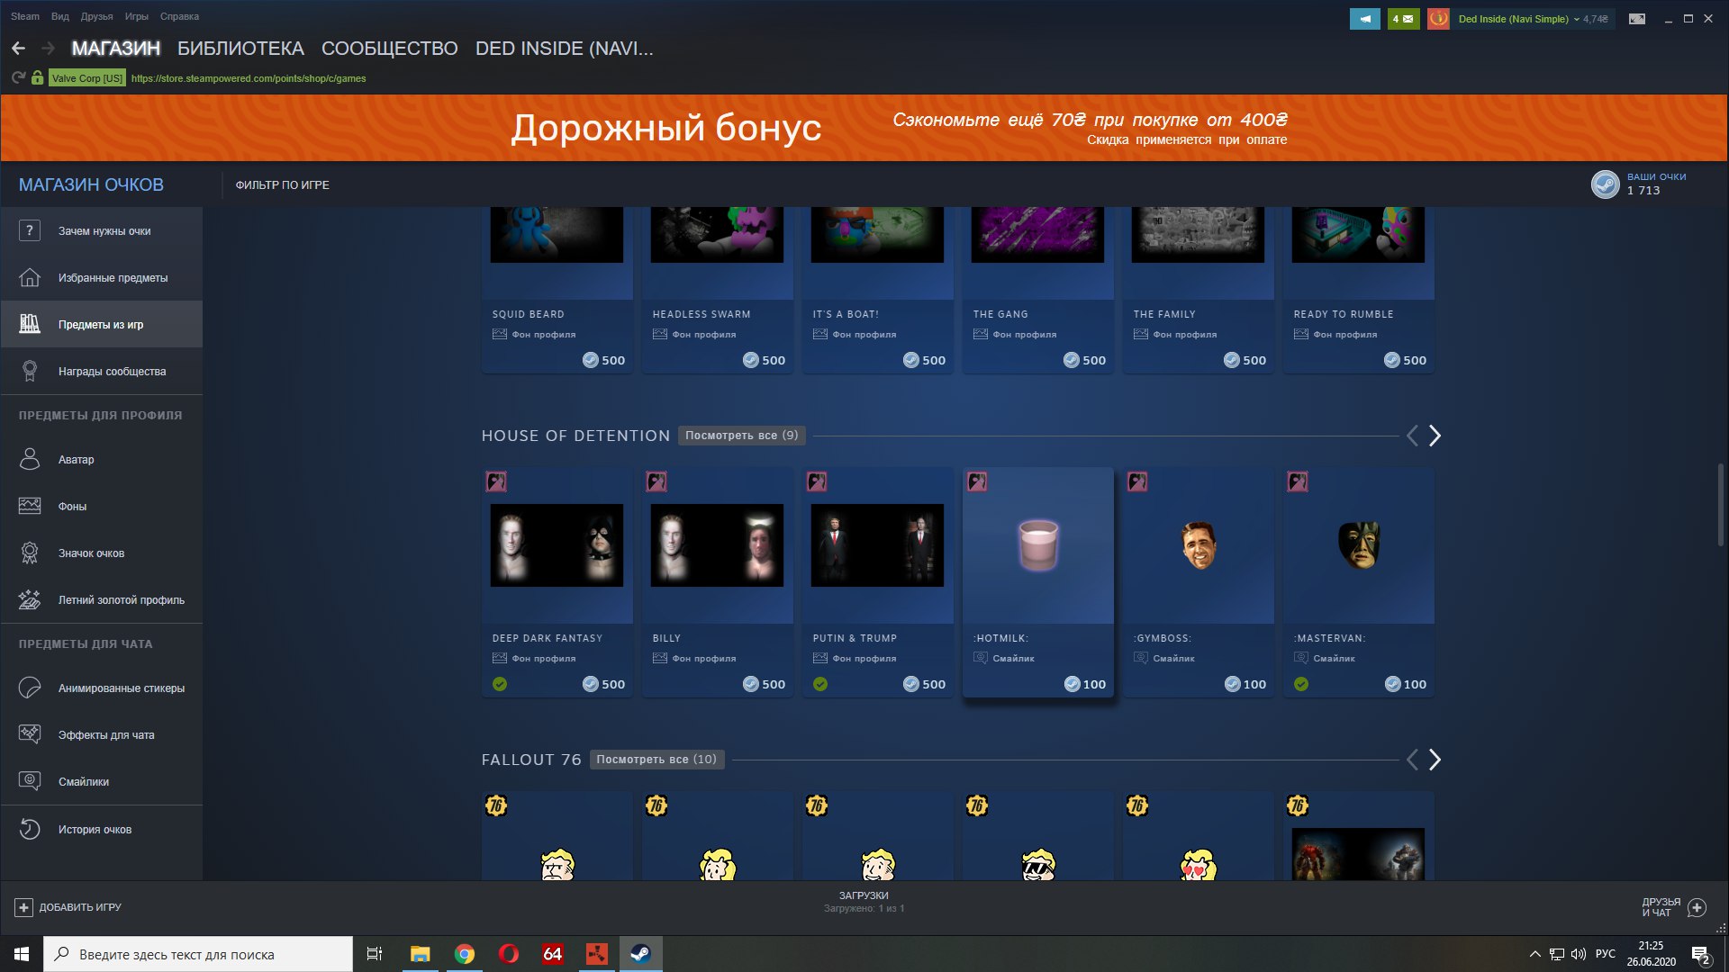This screenshot has width=1729, height=972.
Task: Select Предметы из игр sidebar item
Action: [102, 324]
